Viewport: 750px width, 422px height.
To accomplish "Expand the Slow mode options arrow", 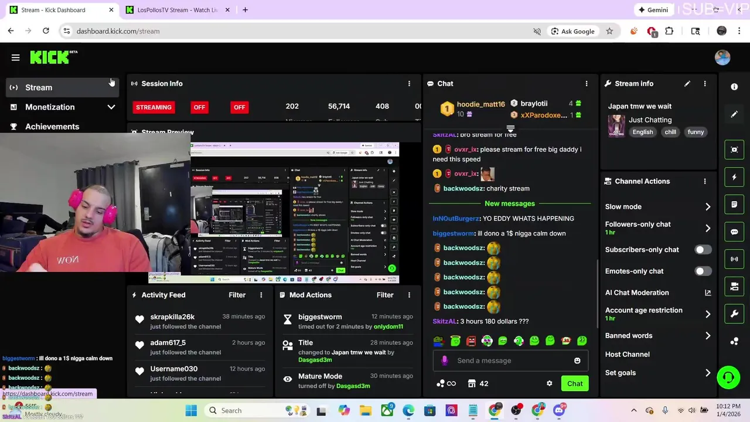I will pos(708,207).
